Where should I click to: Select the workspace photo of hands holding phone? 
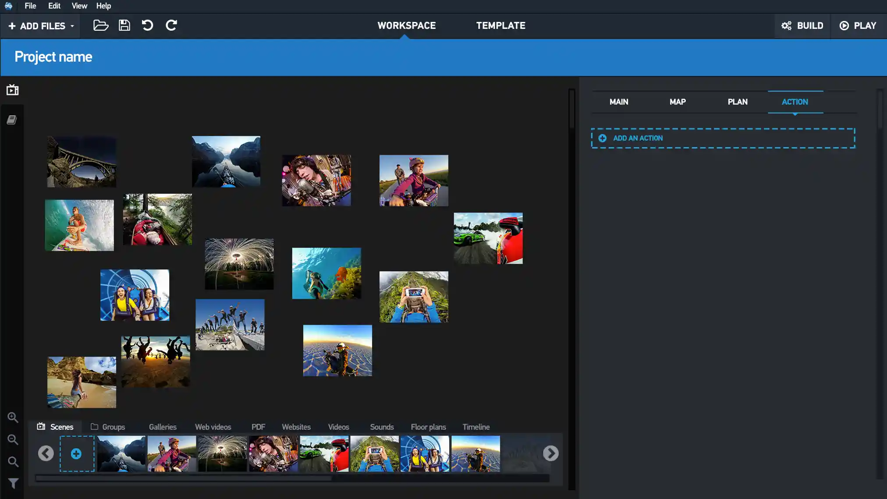(414, 297)
